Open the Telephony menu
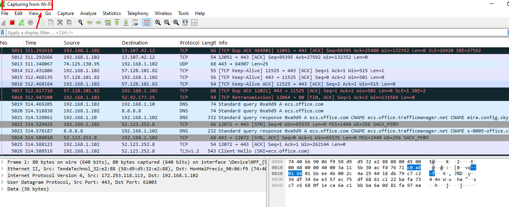Image resolution: width=509 pixels, height=207 pixels. click(x=138, y=13)
